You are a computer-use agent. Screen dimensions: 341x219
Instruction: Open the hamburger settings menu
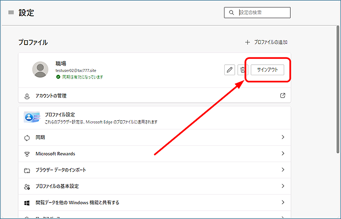[11, 12]
